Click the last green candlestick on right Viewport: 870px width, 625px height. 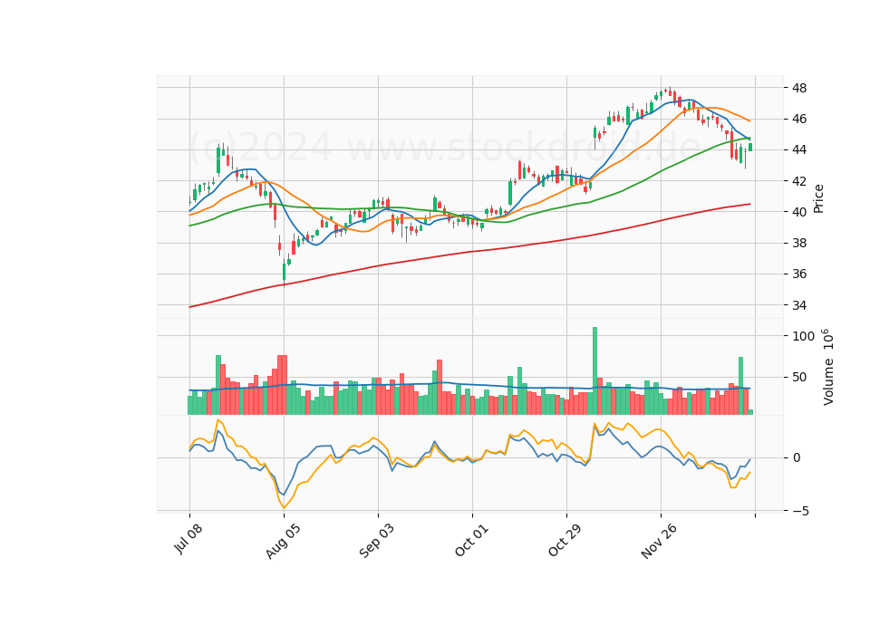(750, 147)
